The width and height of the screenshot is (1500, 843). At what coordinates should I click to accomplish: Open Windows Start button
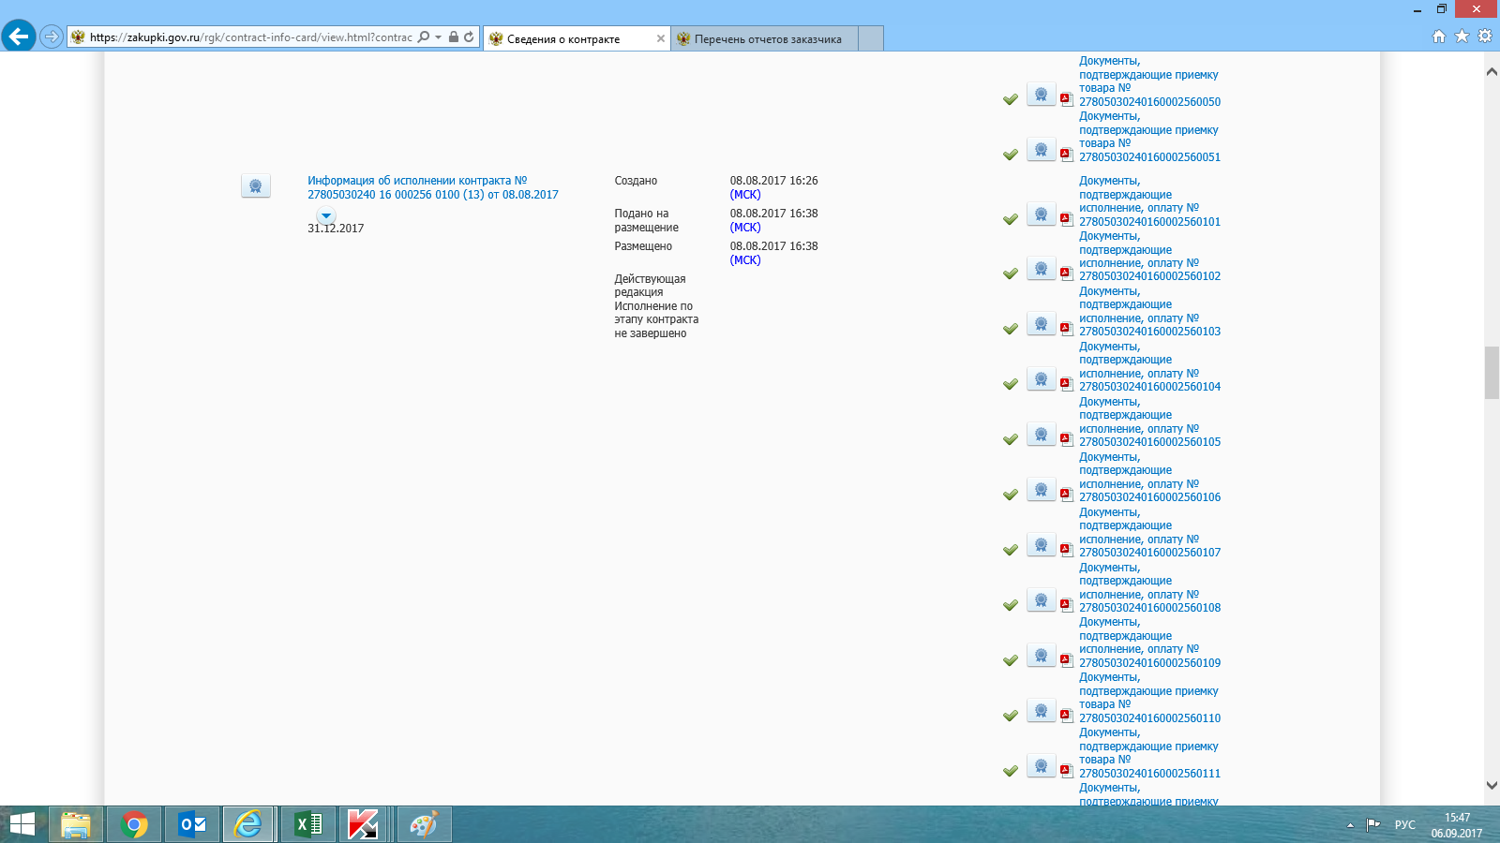22,824
